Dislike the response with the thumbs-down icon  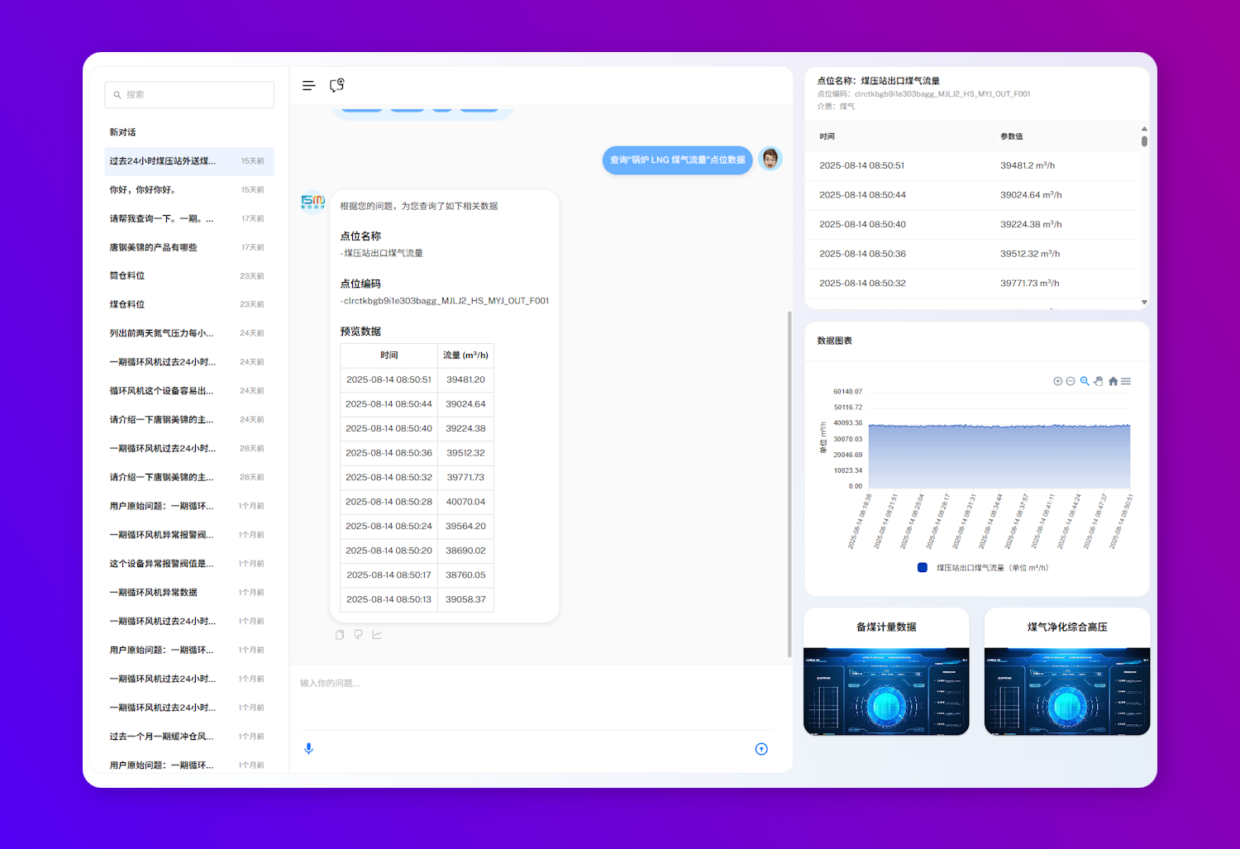click(358, 635)
